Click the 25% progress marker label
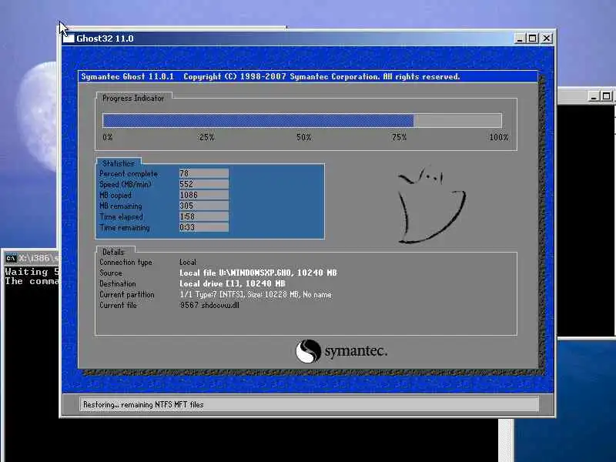Viewport: 616px width, 462px height. click(x=206, y=137)
